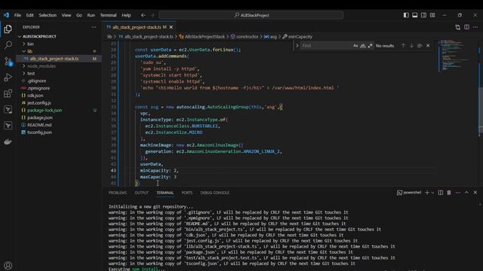Screen dimensions: 483x271
Task: Open the Terminal menu
Action: click(x=108, y=15)
